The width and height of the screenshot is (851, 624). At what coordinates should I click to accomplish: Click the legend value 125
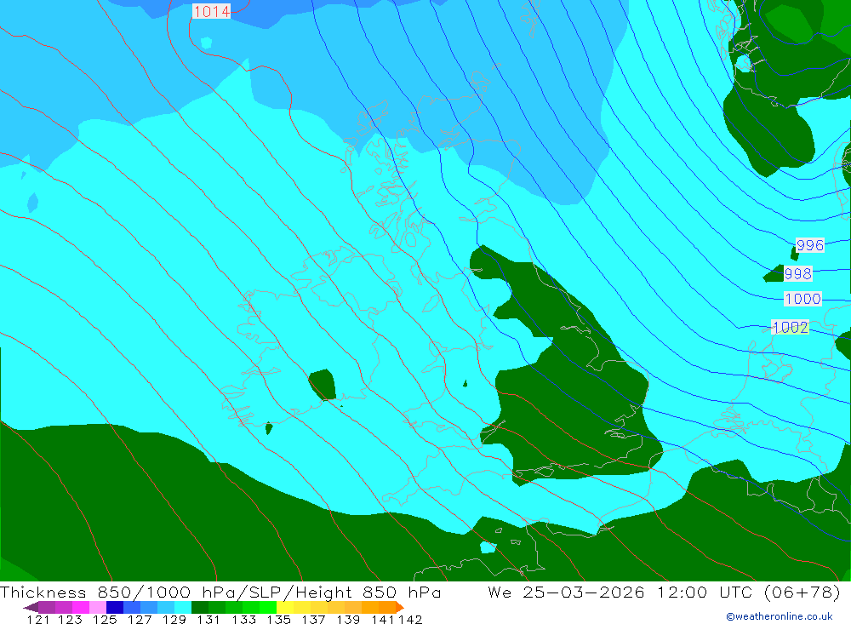(105, 619)
